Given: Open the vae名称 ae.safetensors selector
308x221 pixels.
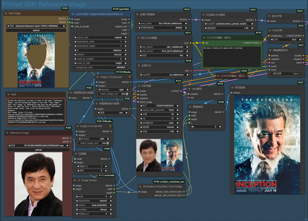Looking at the screenshot, I should coord(164,75).
